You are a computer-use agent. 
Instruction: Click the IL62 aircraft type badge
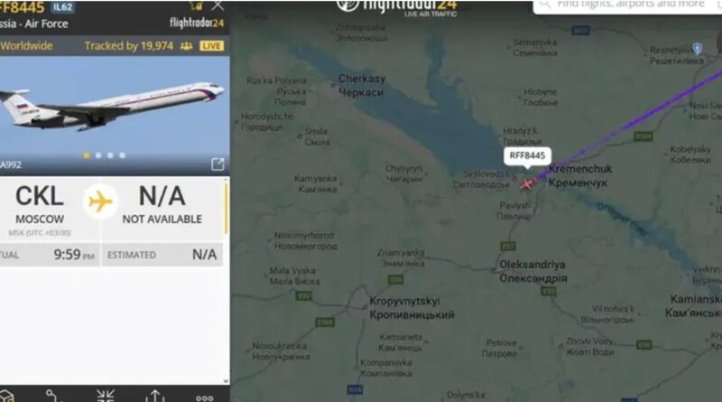pyautogui.click(x=62, y=7)
